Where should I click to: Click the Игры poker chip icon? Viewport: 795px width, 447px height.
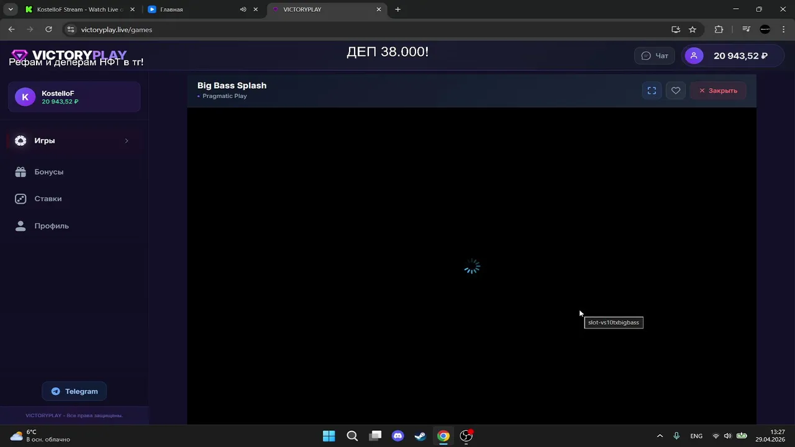20,141
